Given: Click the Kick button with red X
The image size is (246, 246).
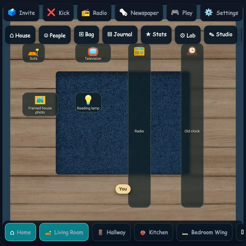Looking at the screenshot, I should tap(58, 13).
